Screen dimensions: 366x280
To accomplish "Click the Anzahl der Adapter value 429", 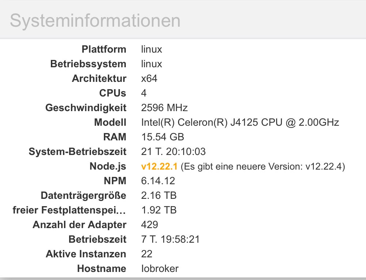I will [x=150, y=225].
